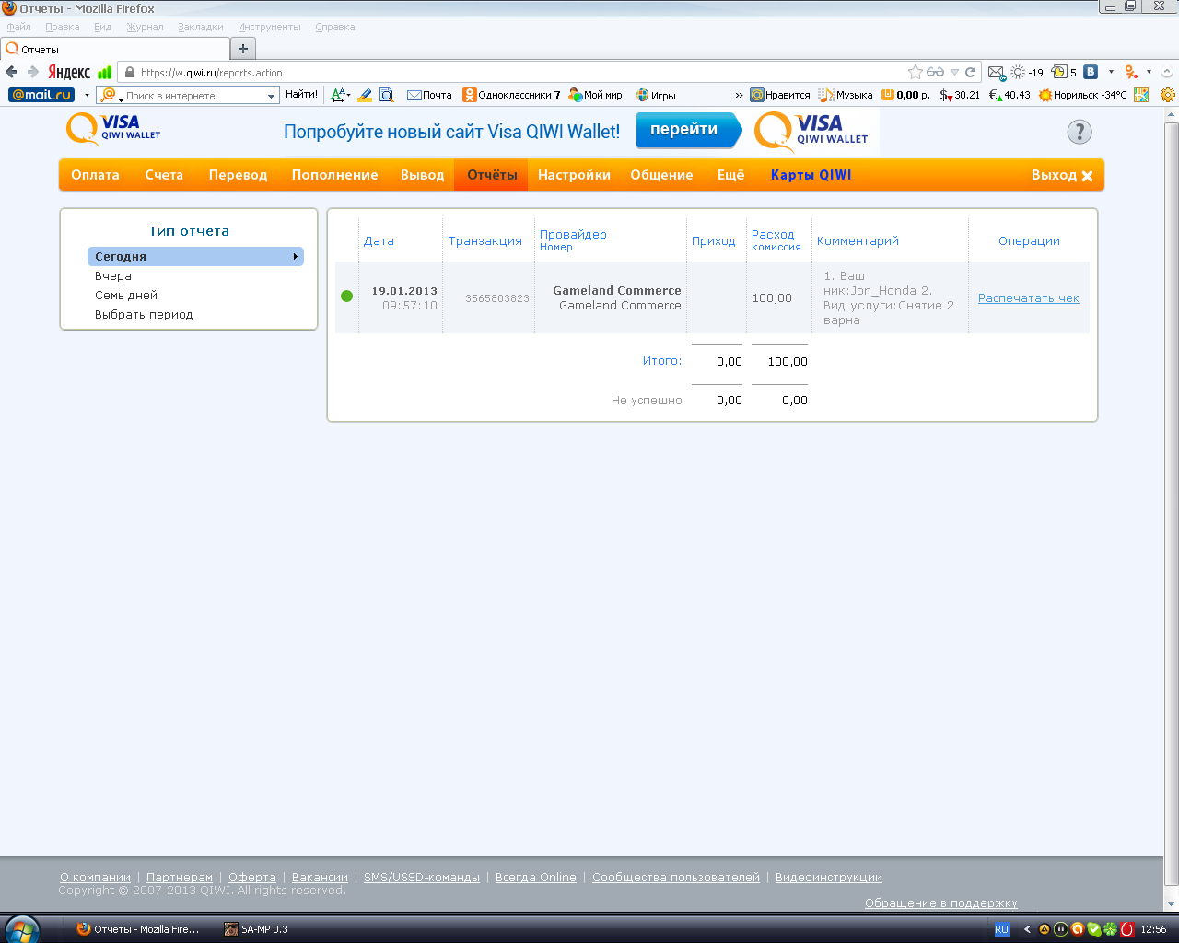Open the toolbar settings gear icon
This screenshot has height=943, width=1179.
click(x=1168, y=95)
